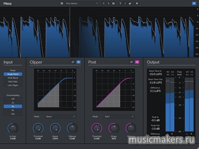Click the Difference 3.1 LUFS reading
This screenshot has height=149, width=199.
[155, 91]
